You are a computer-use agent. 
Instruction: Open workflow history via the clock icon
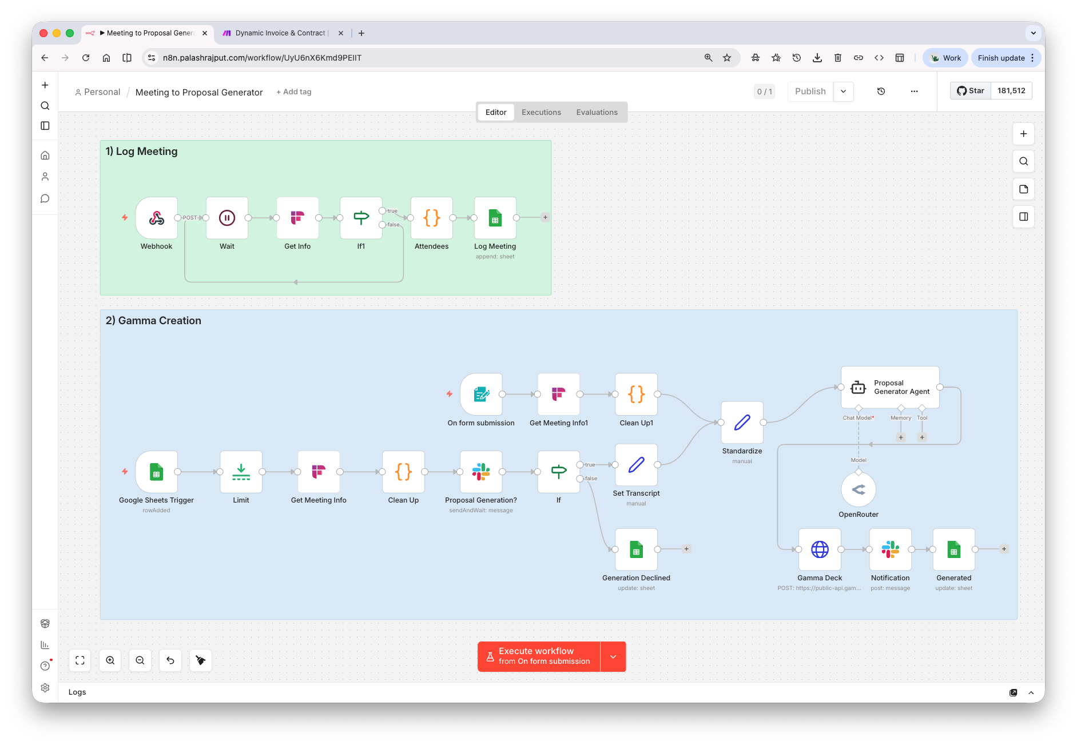[x=881, y=91]
